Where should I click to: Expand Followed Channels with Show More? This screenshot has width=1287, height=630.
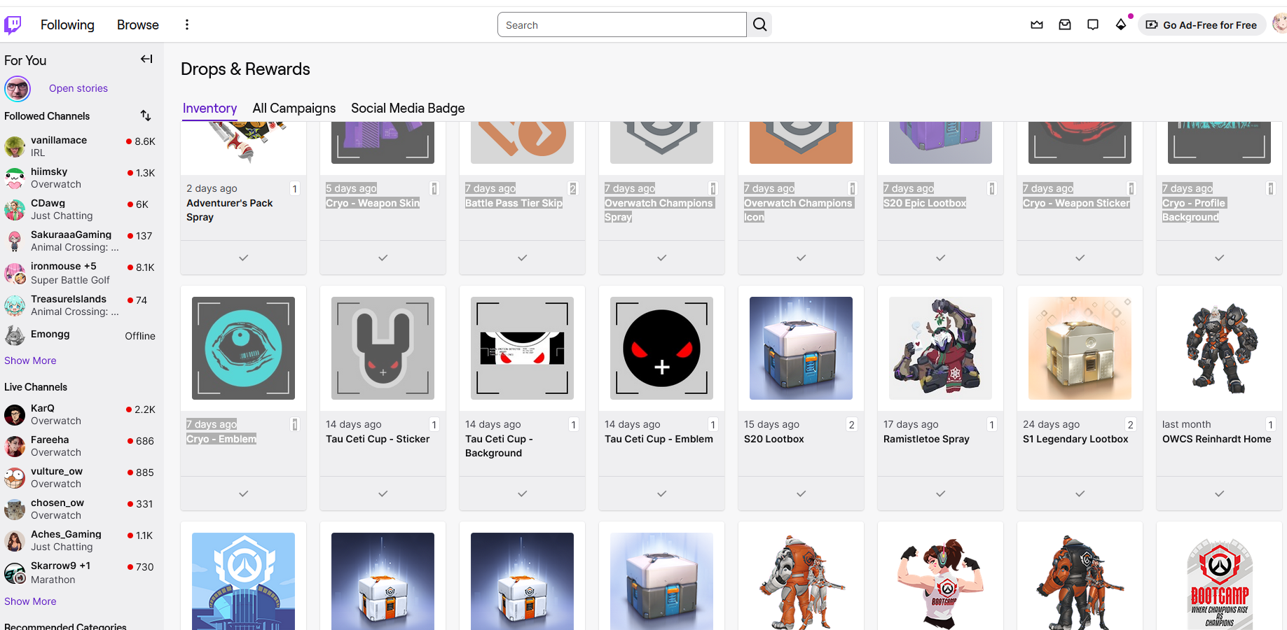30,360
